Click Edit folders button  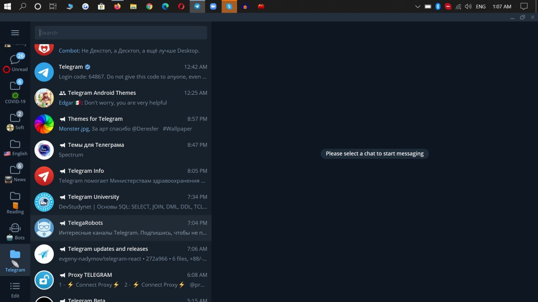pos(15,289)
